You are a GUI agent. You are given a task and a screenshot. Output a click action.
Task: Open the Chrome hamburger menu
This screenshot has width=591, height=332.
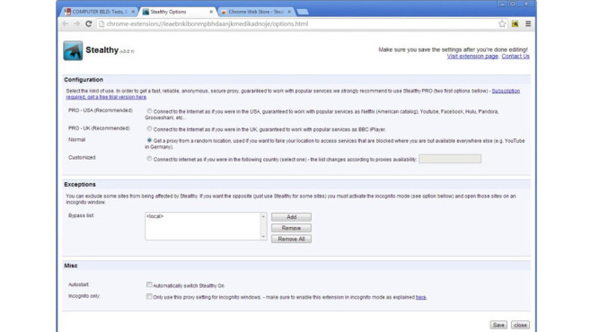tap(528, 23)
